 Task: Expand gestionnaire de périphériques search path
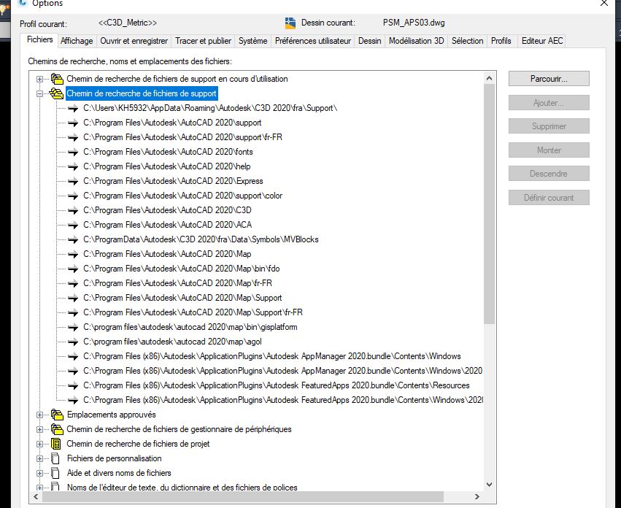click(39, 430)
